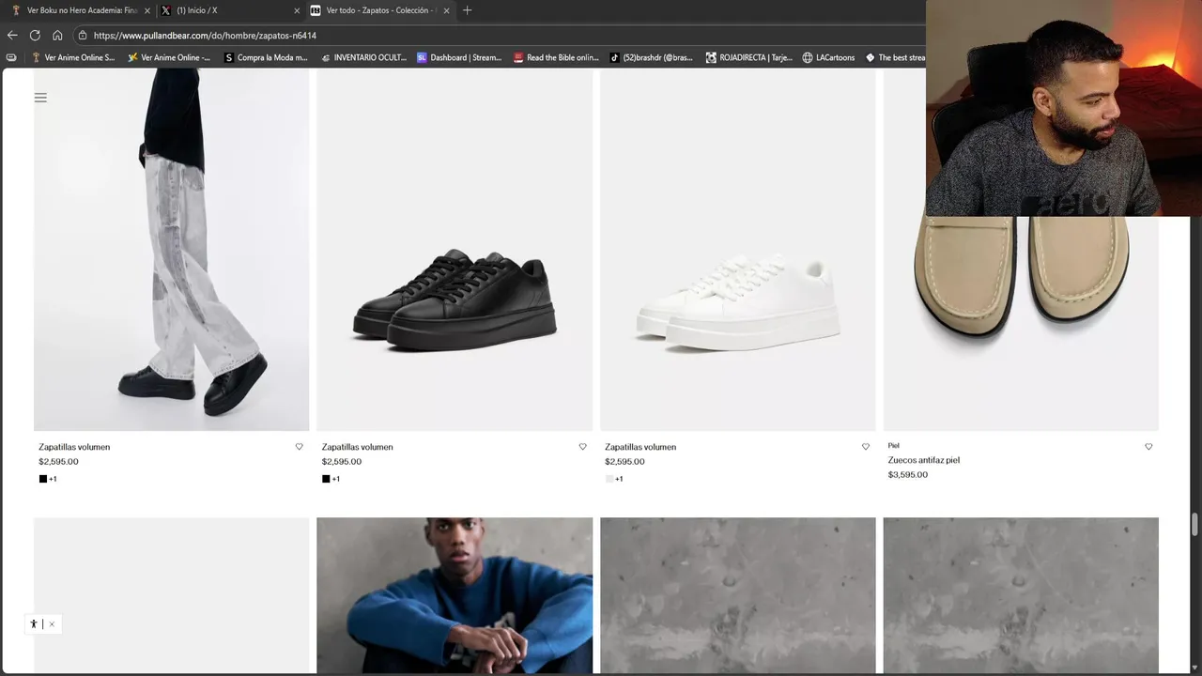
Task: Click the page vertical scrollbar thumb
Action: point(1195,523)
